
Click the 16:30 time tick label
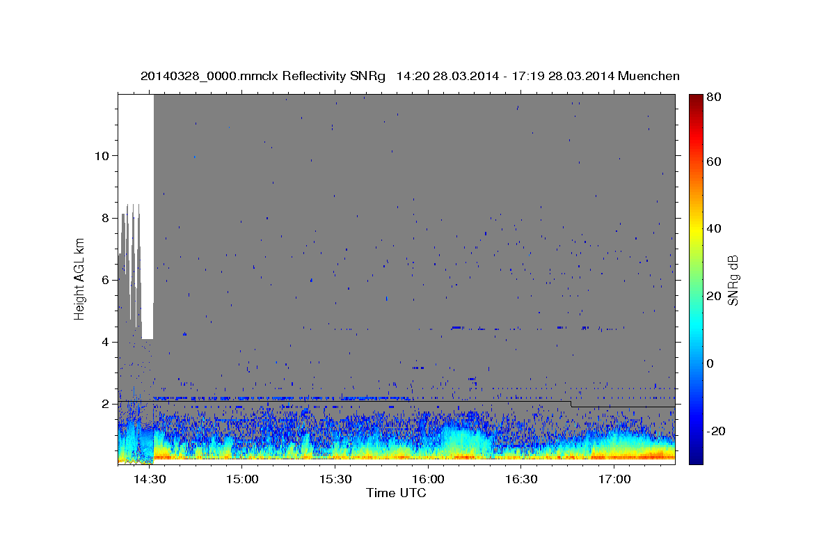521,480
